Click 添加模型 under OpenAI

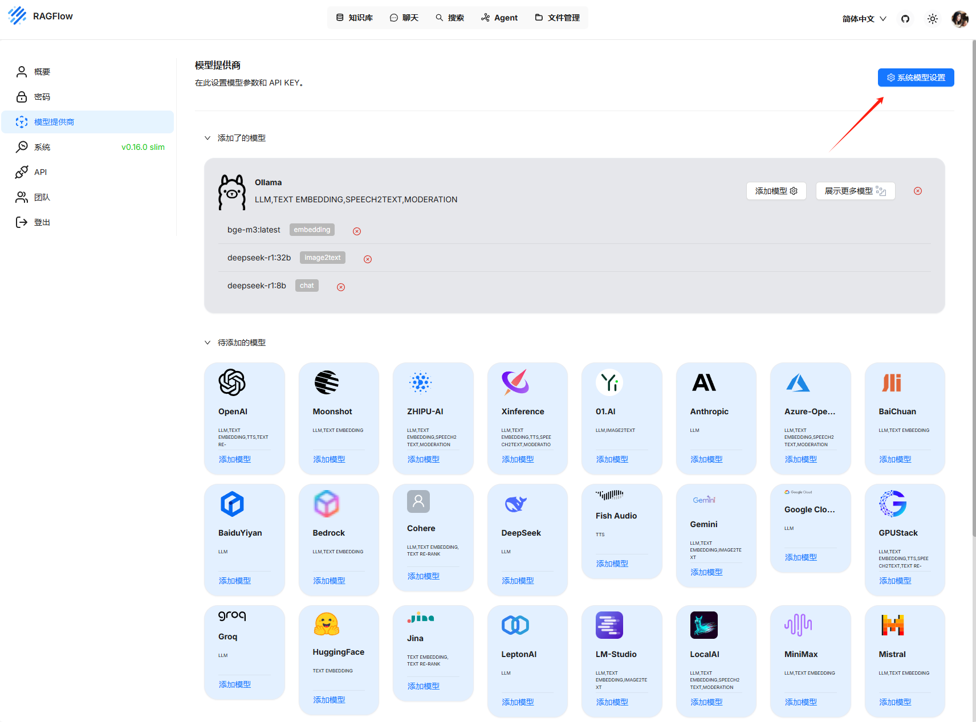click(235, 459)
